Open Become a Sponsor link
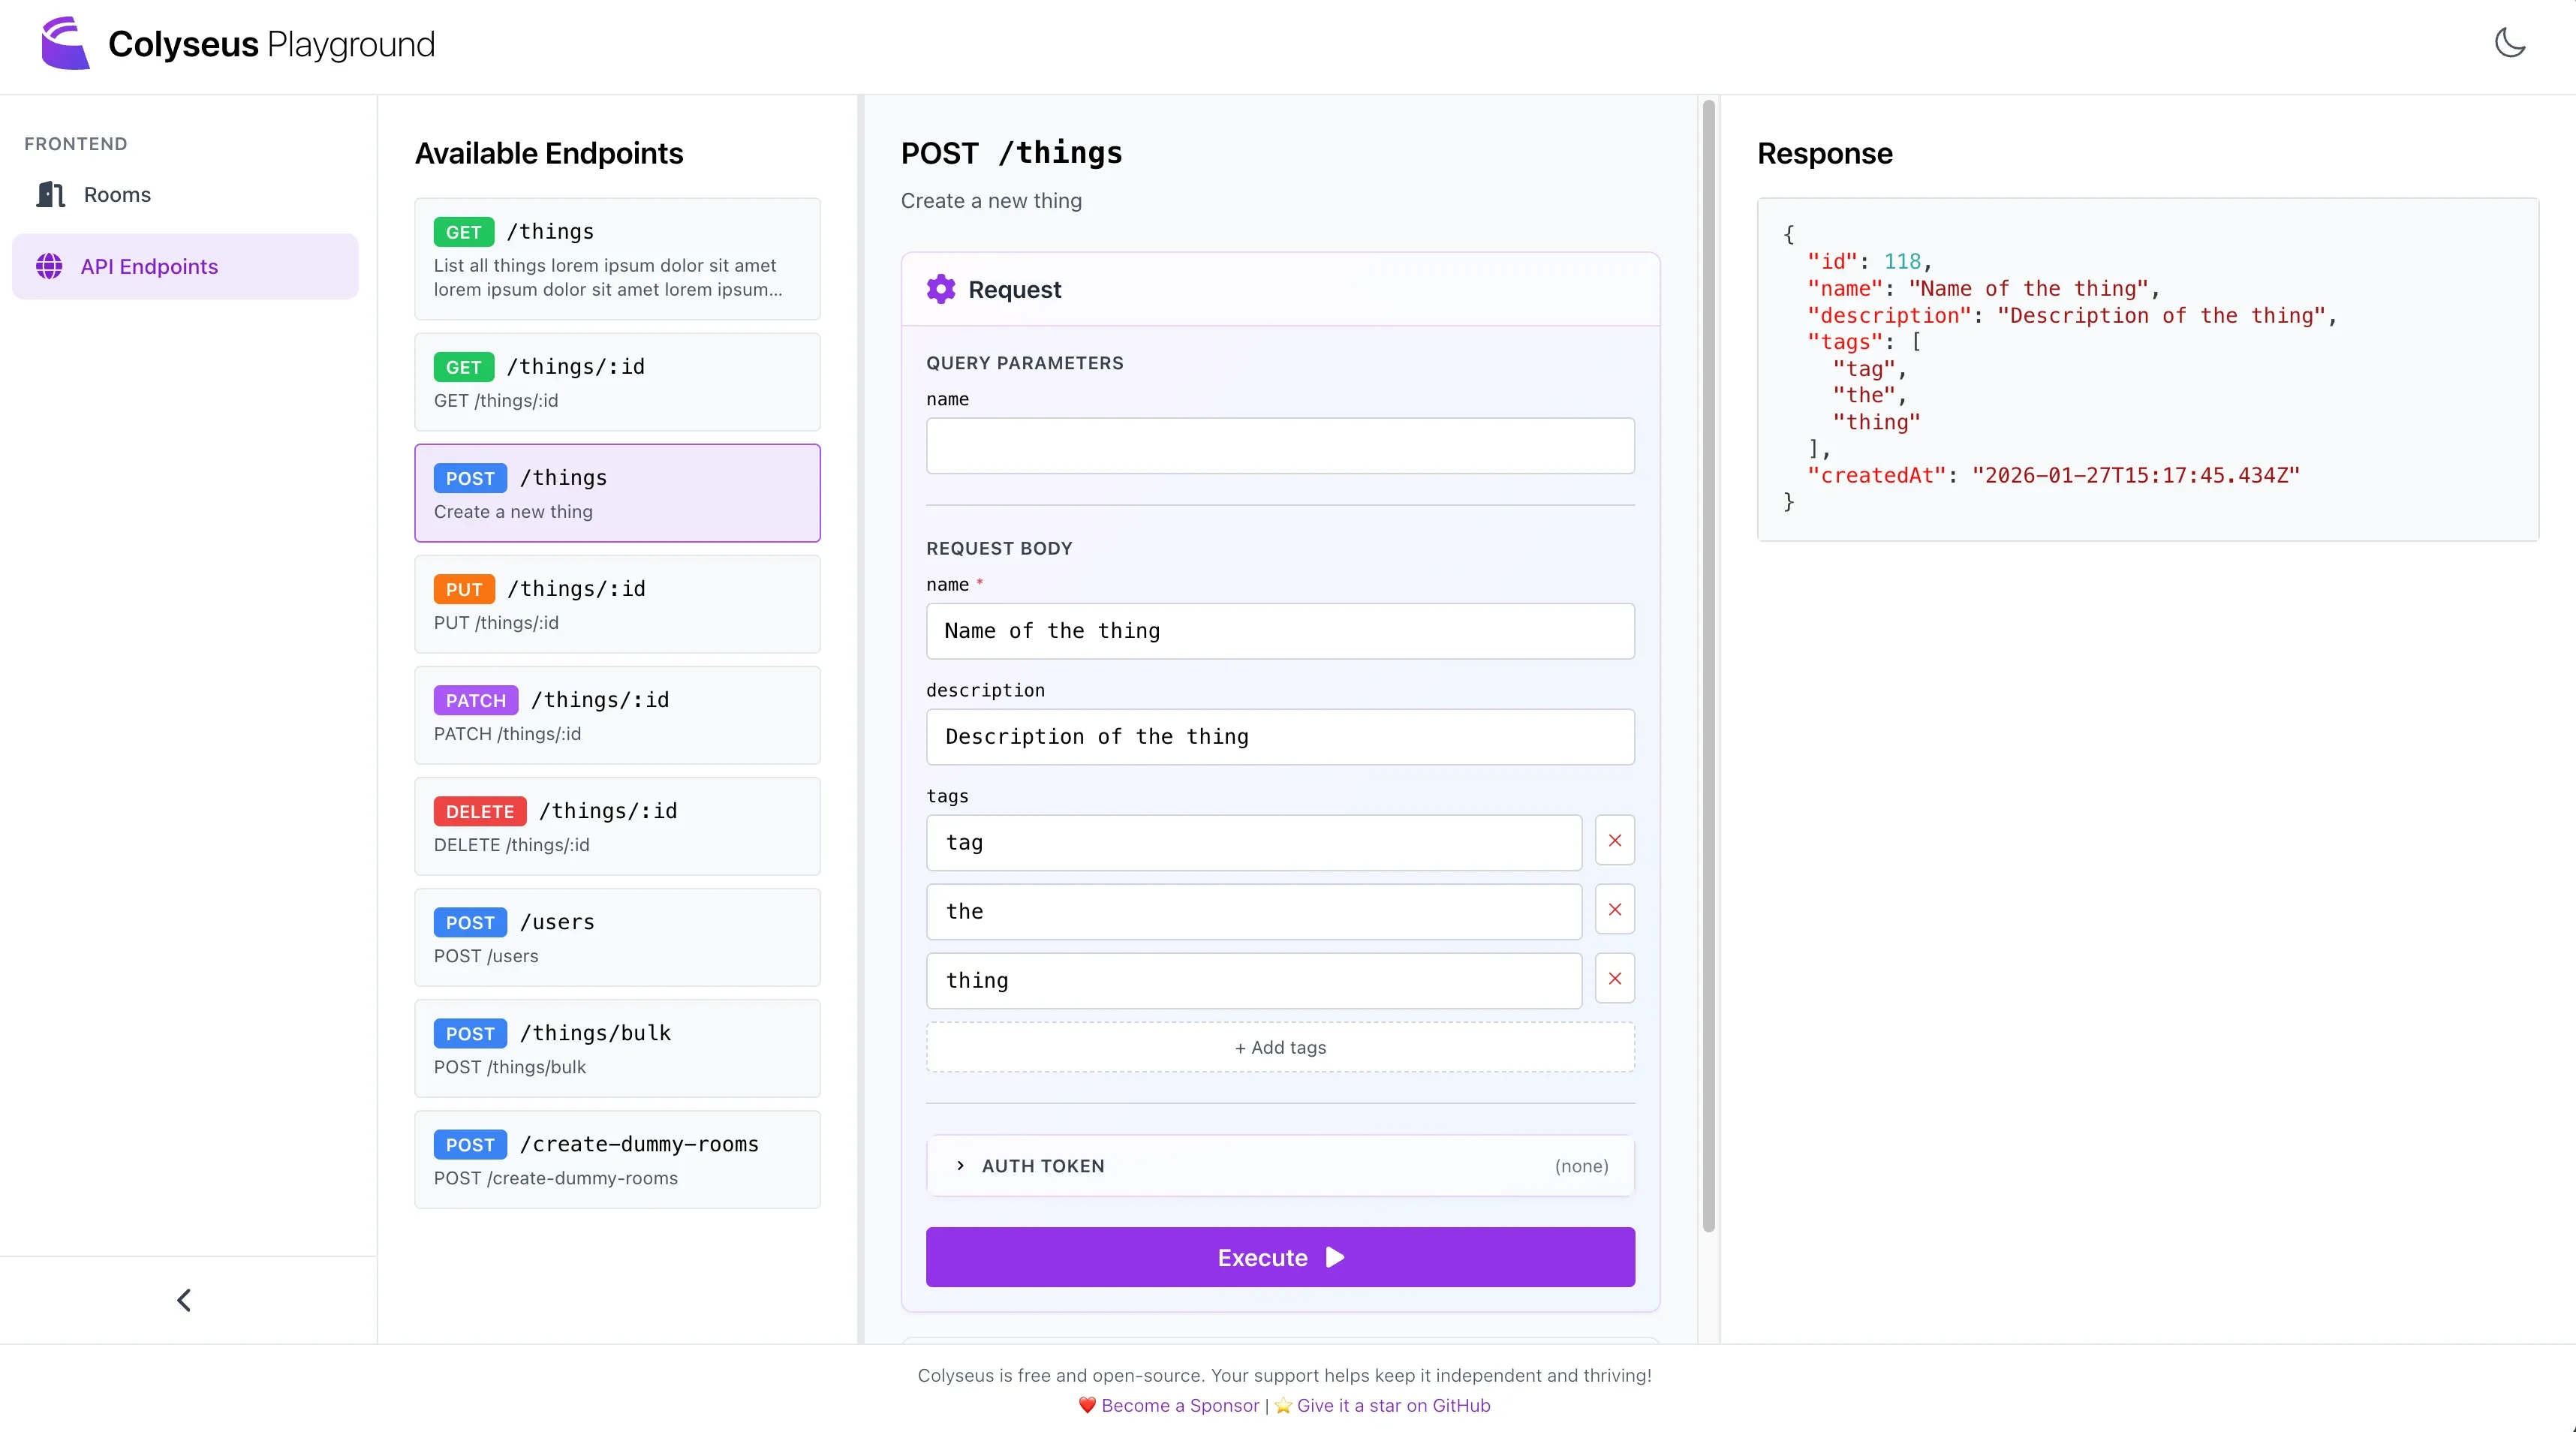Image resolution: width=2576 pixels, height=1432 pixels. tap(1179, 1405)
